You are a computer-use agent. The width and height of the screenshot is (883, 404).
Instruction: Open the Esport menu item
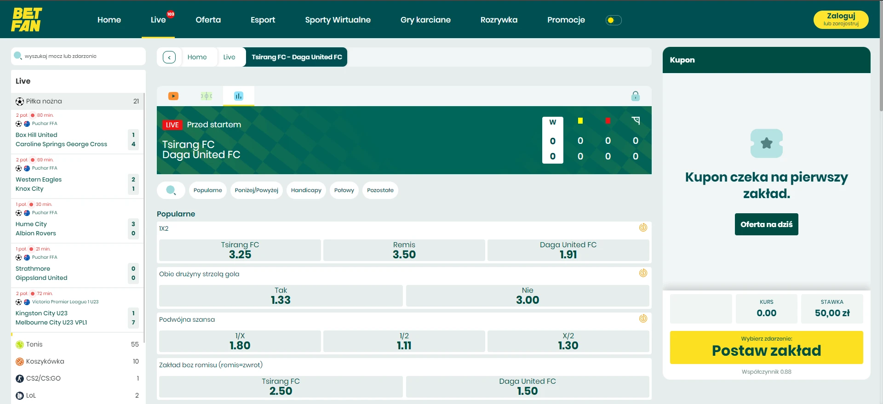(263, 20)
